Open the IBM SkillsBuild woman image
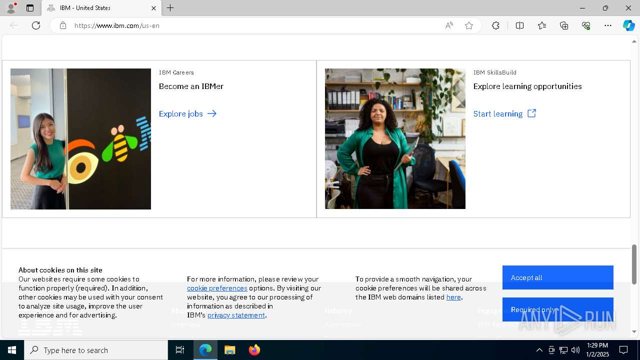640x360 pixels. [395, 138]
